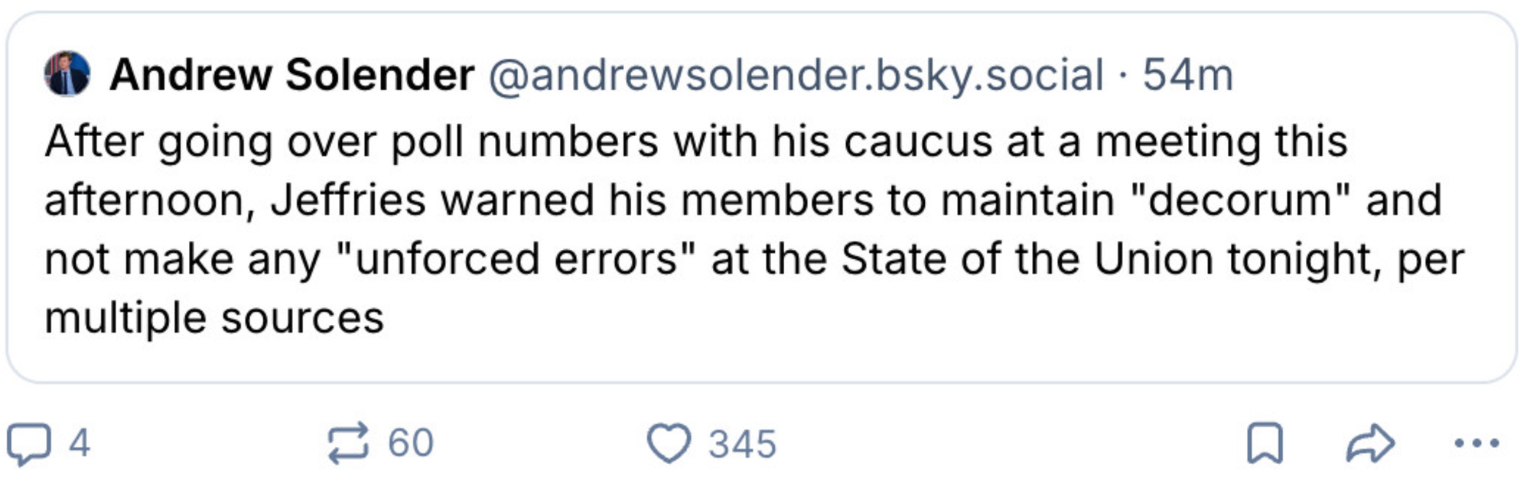
Task: Click the reply count of 4
Action: pos(80,443)
